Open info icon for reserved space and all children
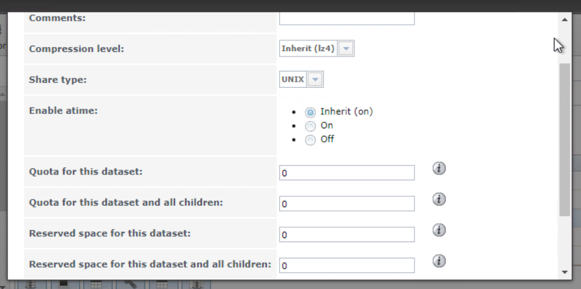 [439, 261]
